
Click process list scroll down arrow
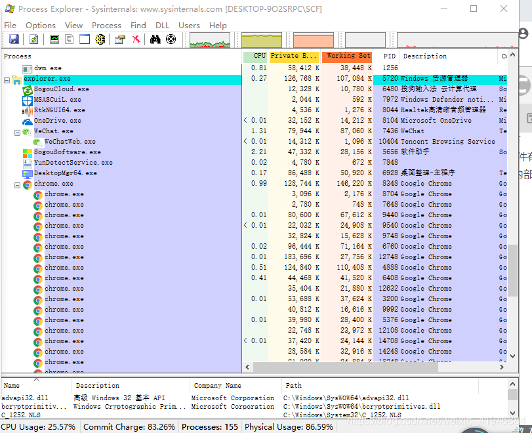tap(513, 356)
